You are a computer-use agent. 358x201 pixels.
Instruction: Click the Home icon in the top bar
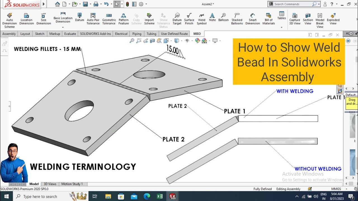coord(57,4)
